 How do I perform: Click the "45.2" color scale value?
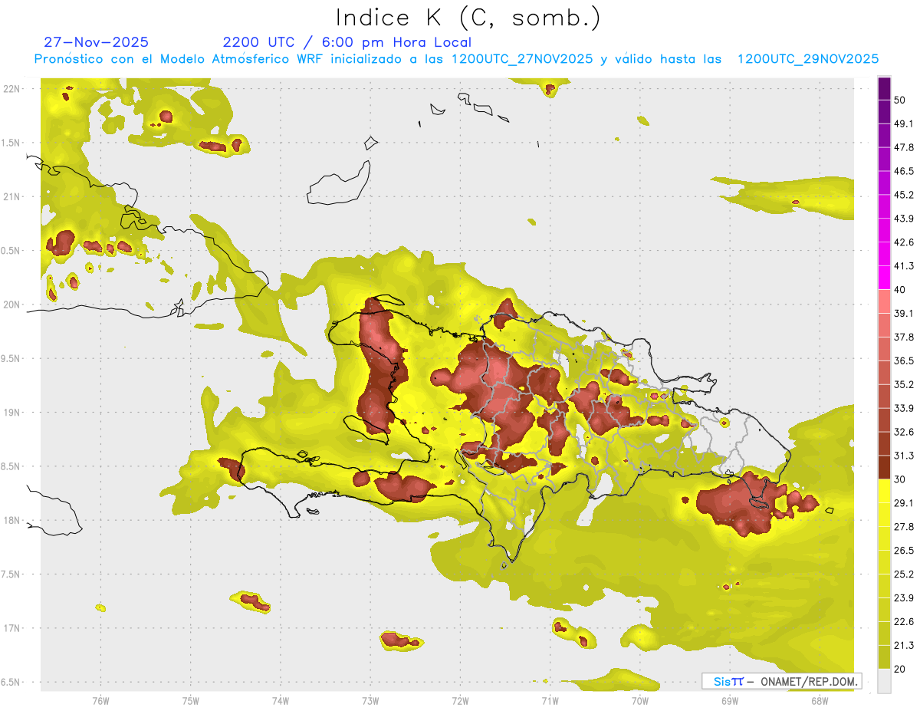(905, 195)
